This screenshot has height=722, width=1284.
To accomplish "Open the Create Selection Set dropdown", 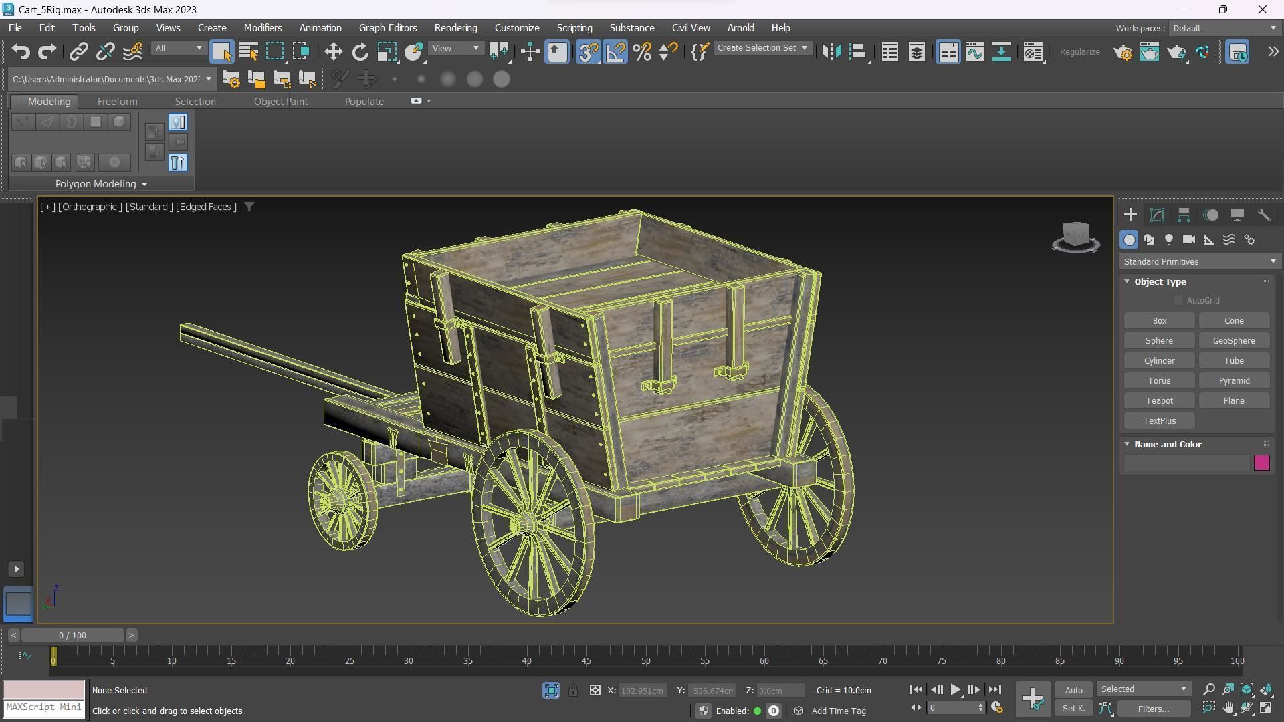I will tap(762, 48).
